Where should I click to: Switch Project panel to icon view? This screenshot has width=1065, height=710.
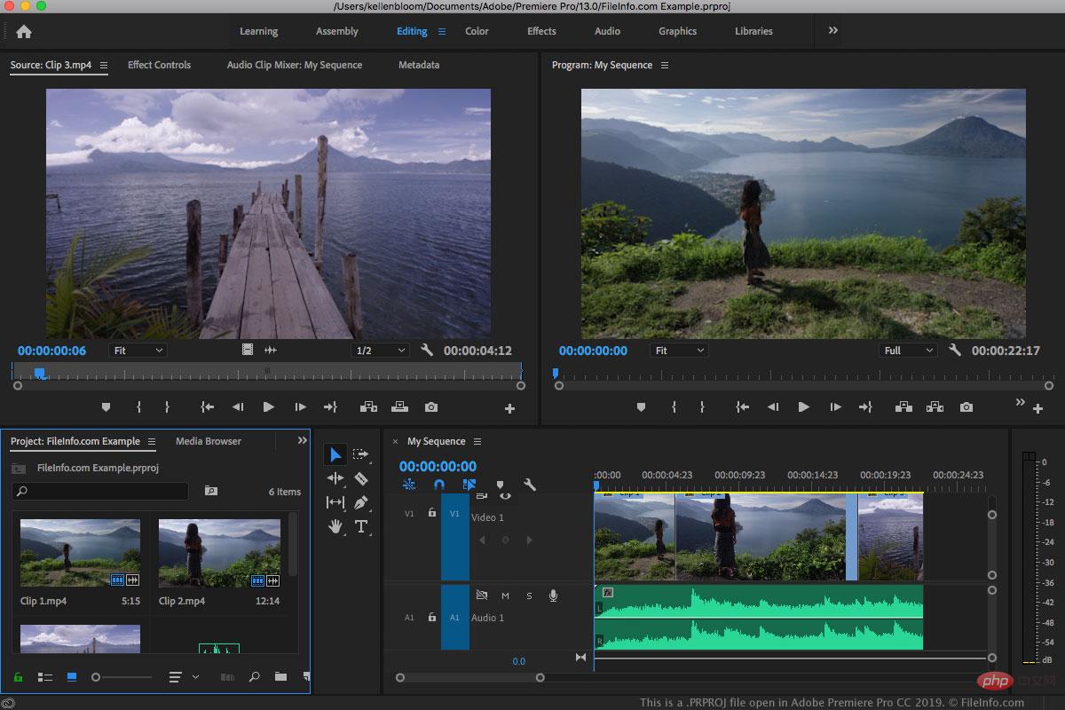pyautogui.click(x=72, y=677)
